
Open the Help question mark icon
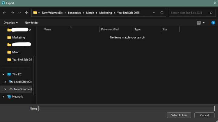213,23
